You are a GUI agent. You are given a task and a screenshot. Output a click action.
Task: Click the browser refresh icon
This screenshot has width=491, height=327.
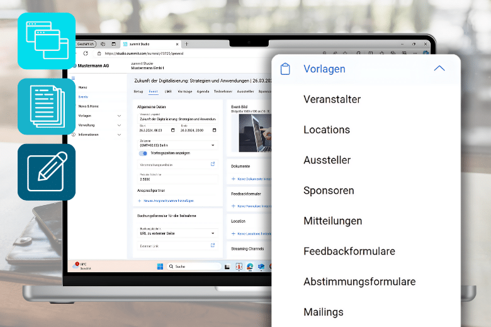click(x=86, y=53)
